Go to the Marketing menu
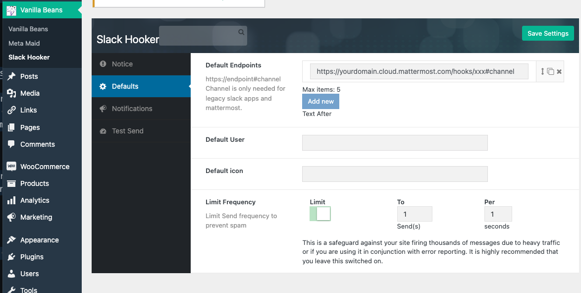This screenshot has height=293, width=581. (42, 217)
